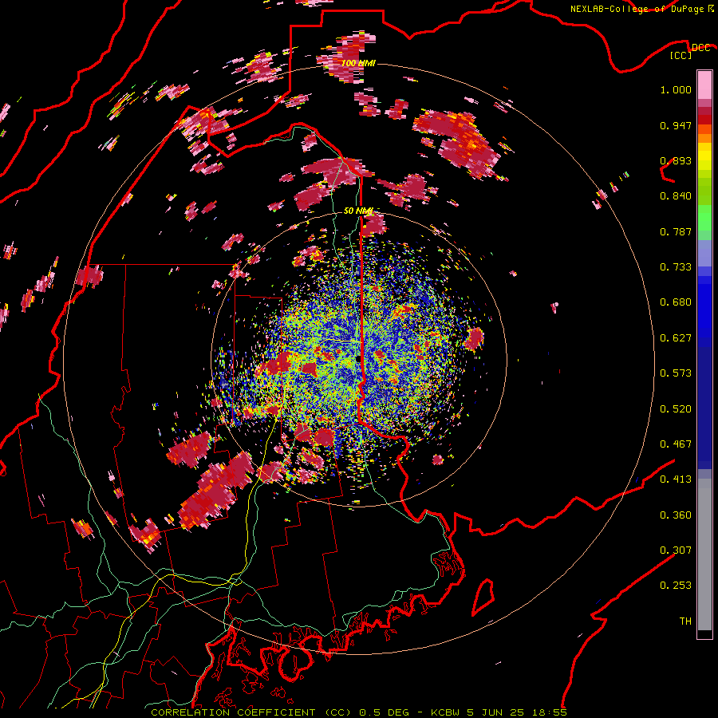This screenshot has width=718, height=718.
Task: Select the 0.573 value on the color scale
Action: coord(676,373)
